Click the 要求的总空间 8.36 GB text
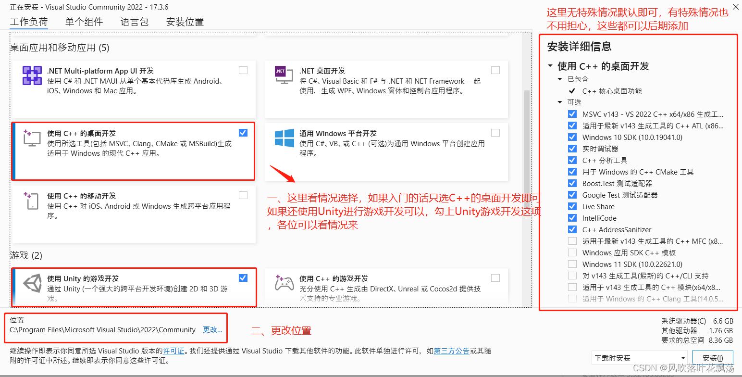This screenshot has height=377, width=742. tap(697, 340)
